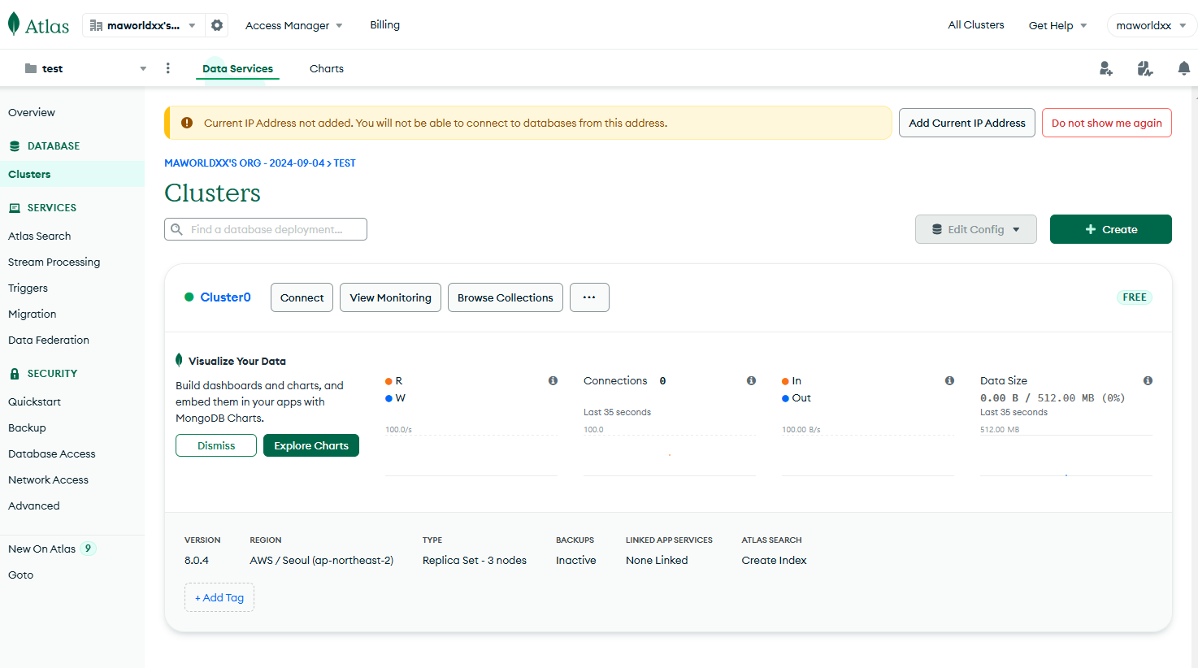Image resolution: width=1198 pixels, height=668 pixels.
Task: Click the invite user icon
Action: (x=1106, y=68)
